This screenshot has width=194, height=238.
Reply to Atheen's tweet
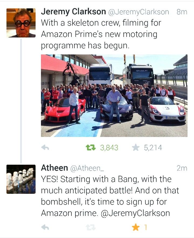[45, 227]
